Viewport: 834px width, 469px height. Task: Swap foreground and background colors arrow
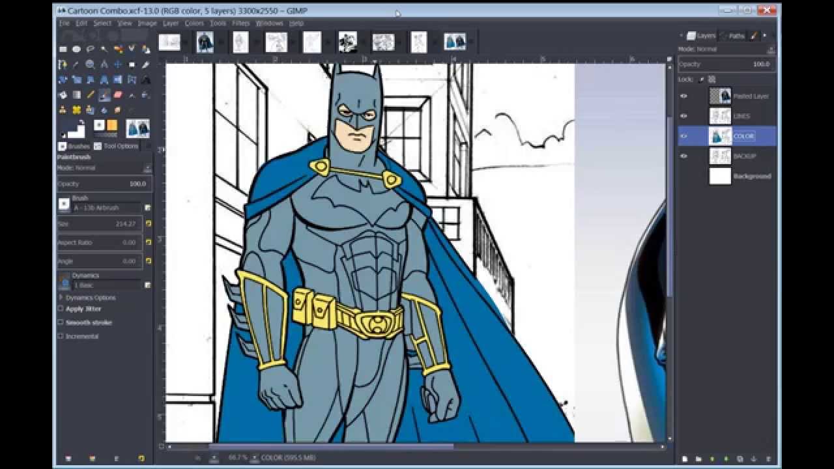point(81,121)
